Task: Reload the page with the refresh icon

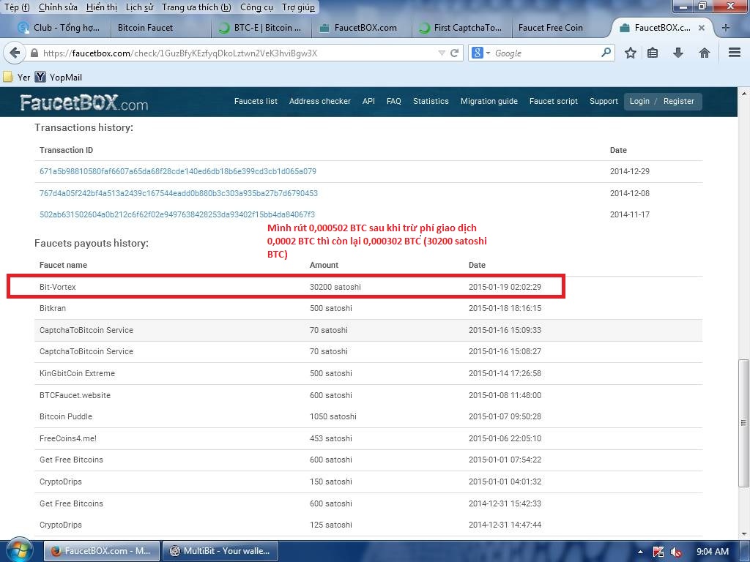Action: 454,53
